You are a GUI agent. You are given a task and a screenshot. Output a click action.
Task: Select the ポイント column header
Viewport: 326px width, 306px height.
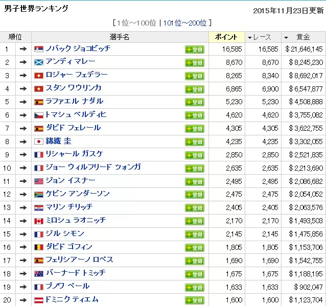pos(226,37)
